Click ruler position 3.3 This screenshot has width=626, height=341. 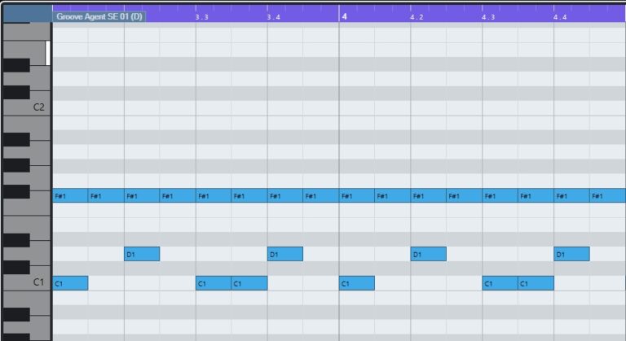coord(201,16)
